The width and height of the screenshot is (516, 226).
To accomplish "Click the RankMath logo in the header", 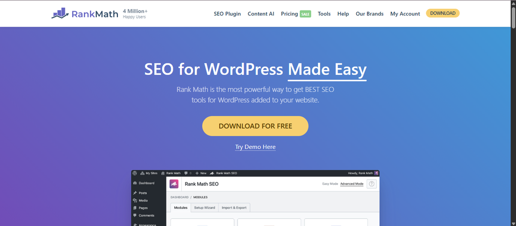I will 85,14.
